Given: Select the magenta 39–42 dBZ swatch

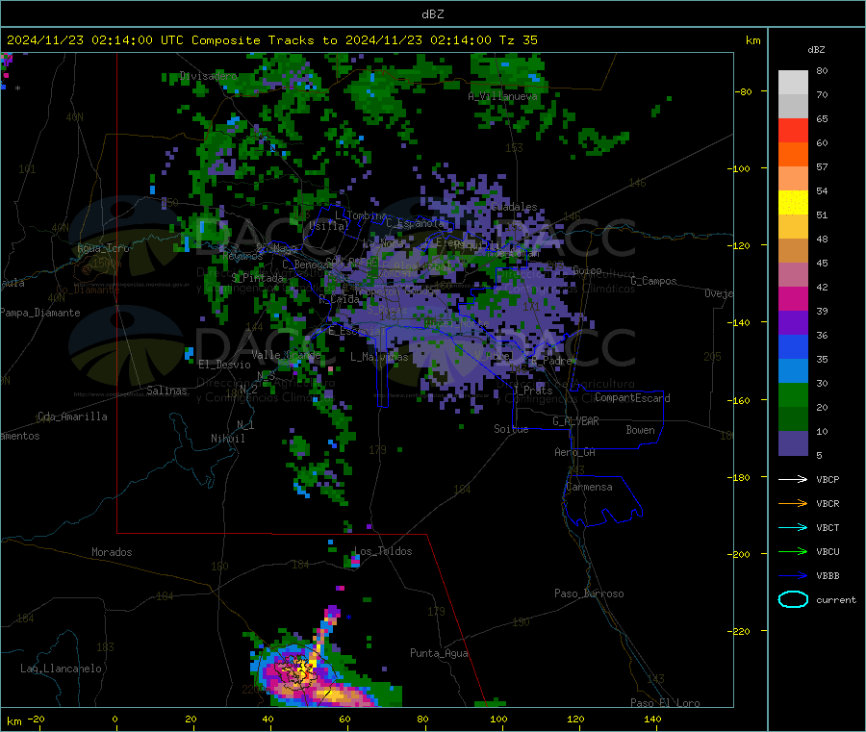Looking at the screenshot, I should pyautogui.click(x=793, y=298).
